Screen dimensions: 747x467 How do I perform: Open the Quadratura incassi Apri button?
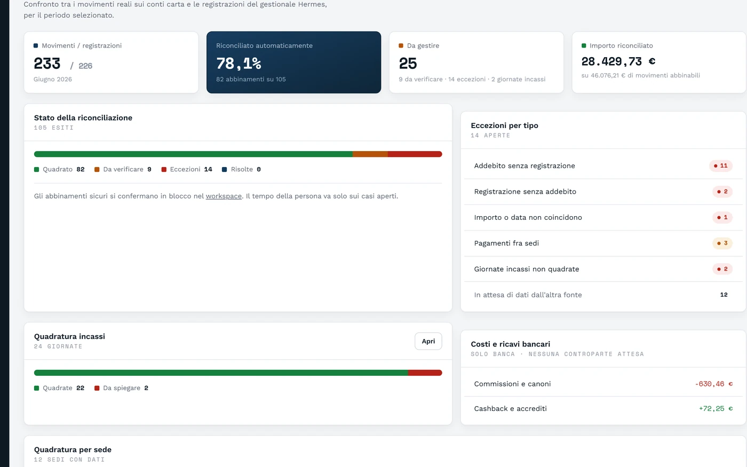coord(428,341)
